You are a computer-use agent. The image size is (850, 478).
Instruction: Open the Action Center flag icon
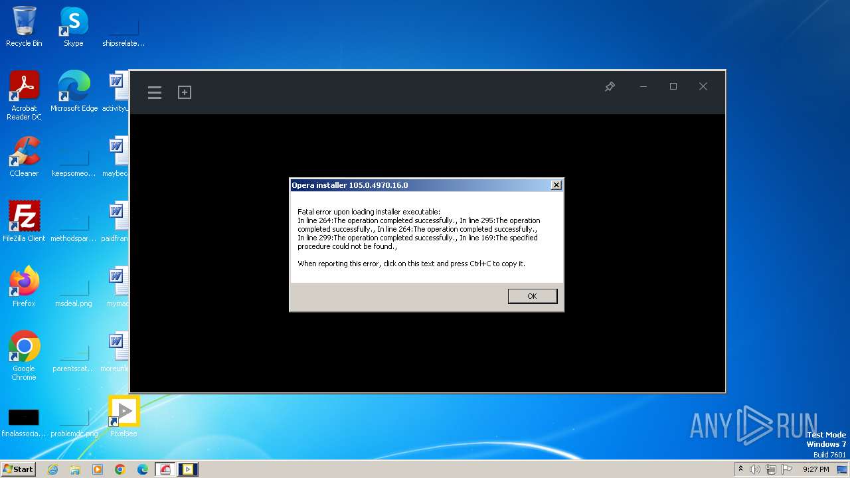tap(786, 469)
